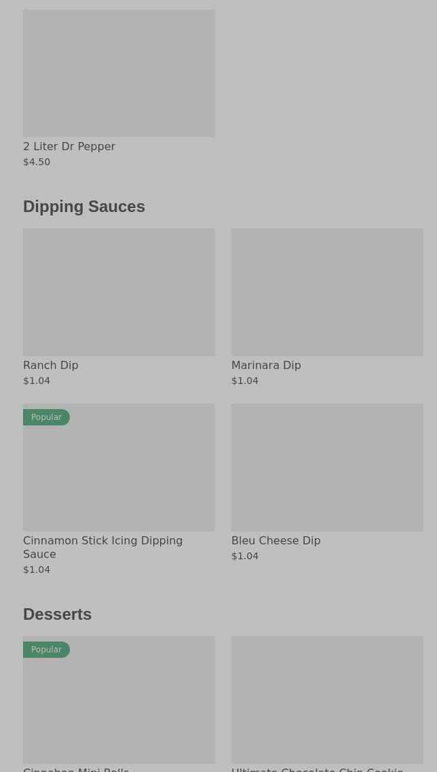Click the 2 Liter Dr Pepper item name
The image size is (437, 772).
(69, 146)
